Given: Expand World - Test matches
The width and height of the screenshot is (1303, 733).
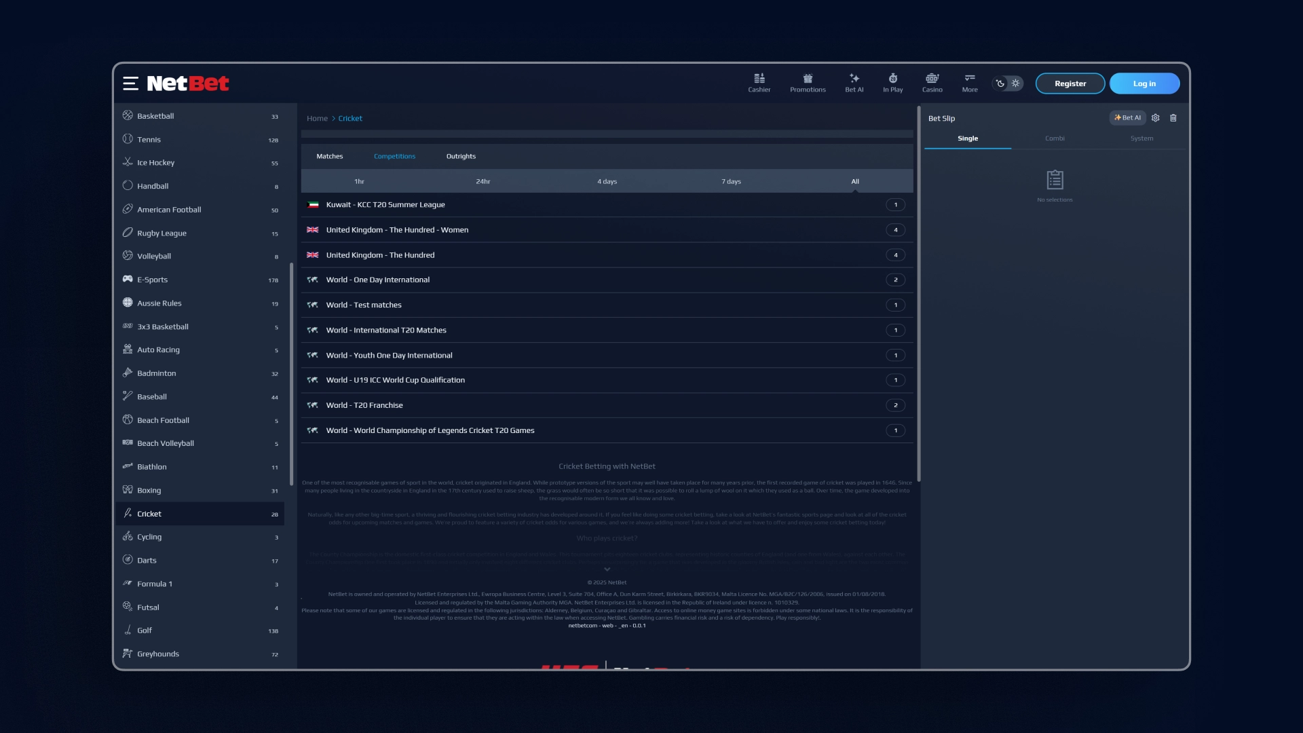Looking at the screenshot, I should click(607, 305).
